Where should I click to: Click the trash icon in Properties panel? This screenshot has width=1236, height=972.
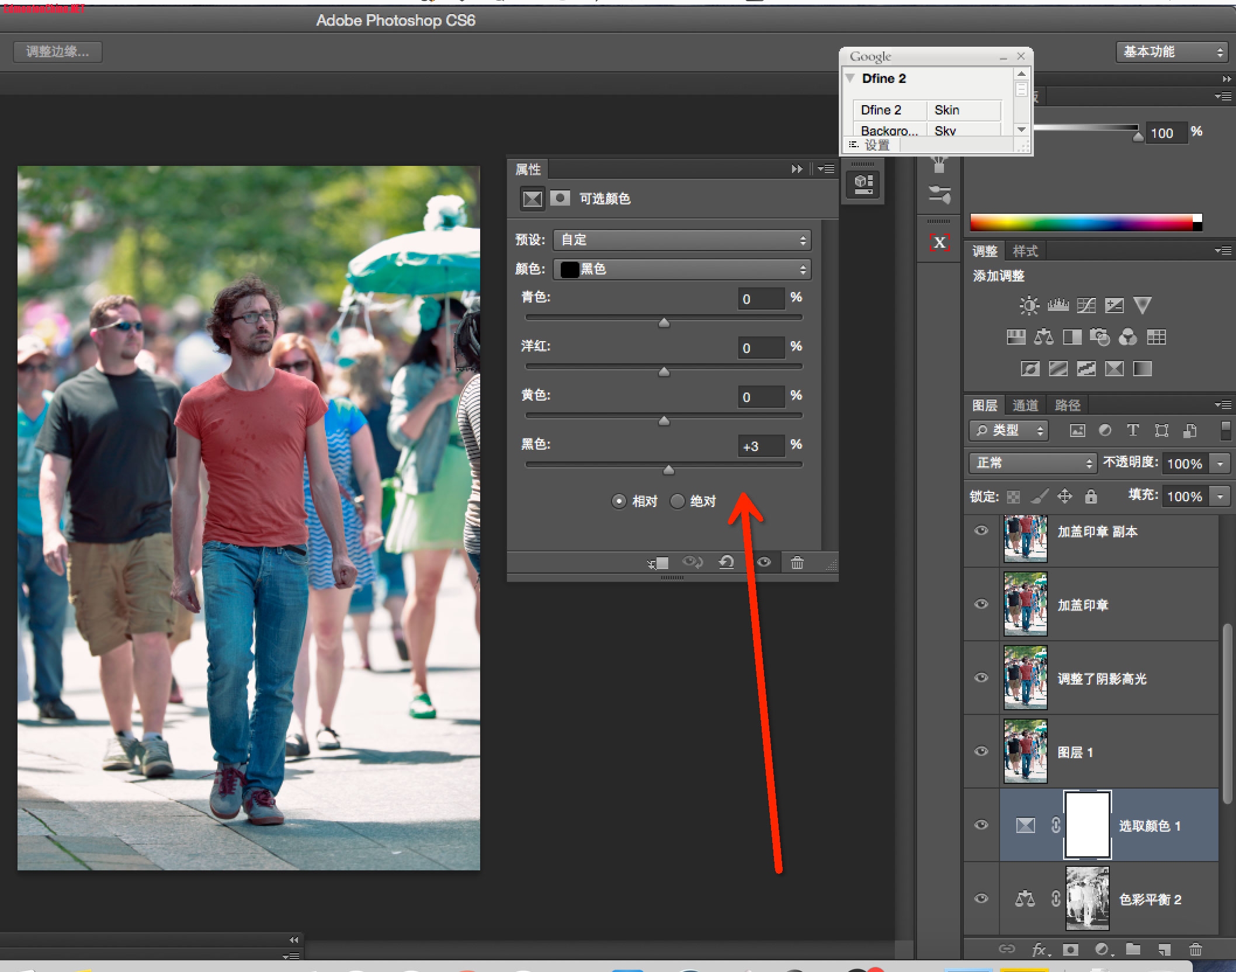[x=797, y=563]
